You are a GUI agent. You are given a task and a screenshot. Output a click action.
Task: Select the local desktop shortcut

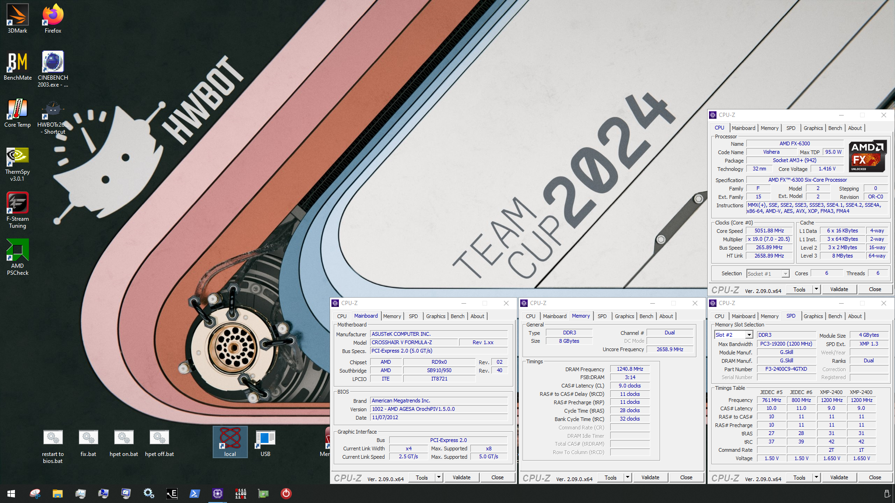[230, 442]
